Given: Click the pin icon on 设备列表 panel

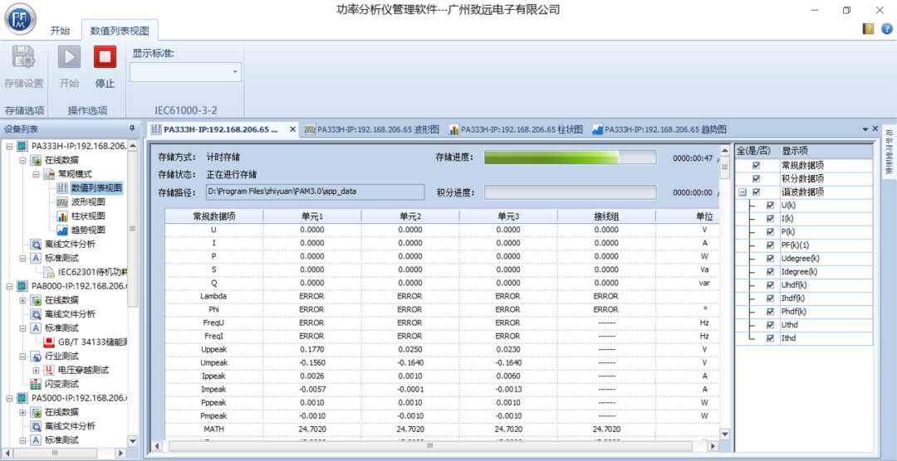Looking at the screenshot, I should click(131, 129).
